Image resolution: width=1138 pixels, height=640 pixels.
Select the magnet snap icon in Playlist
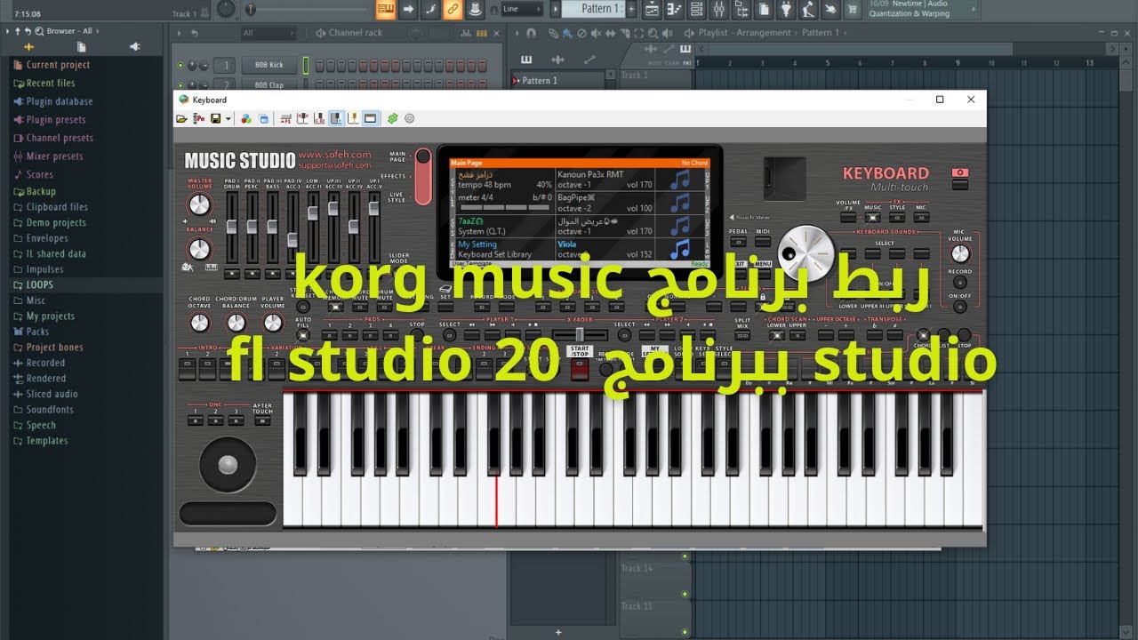coord(532,33)
